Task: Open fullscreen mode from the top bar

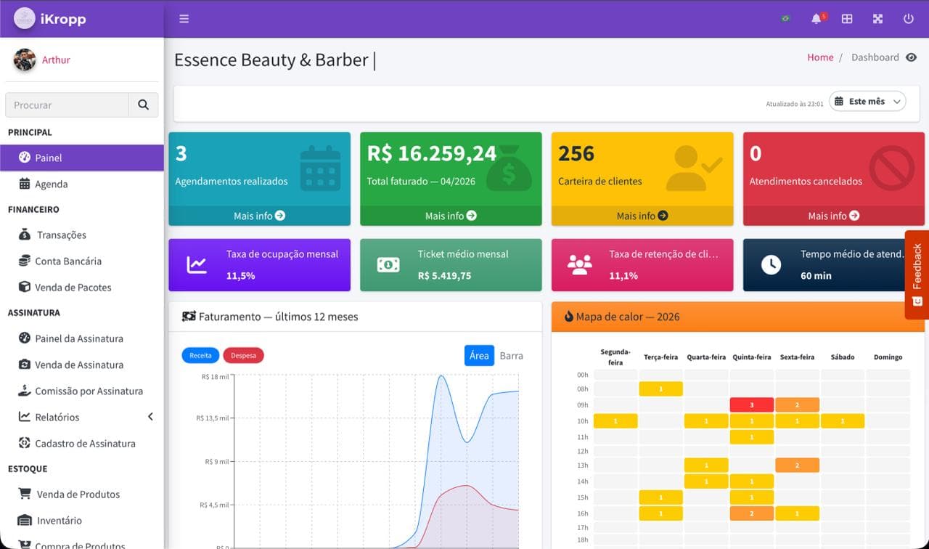Action: pos(877,19)
